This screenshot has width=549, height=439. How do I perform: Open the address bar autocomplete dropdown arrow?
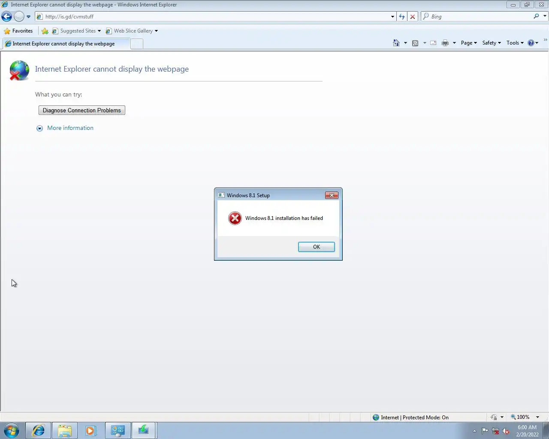point(392,17)
